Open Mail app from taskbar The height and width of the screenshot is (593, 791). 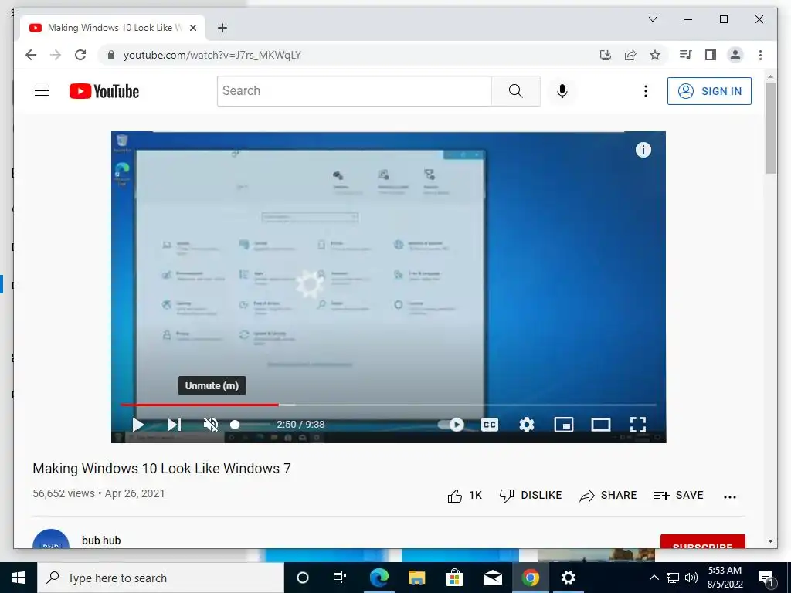[x=492, y=578]
